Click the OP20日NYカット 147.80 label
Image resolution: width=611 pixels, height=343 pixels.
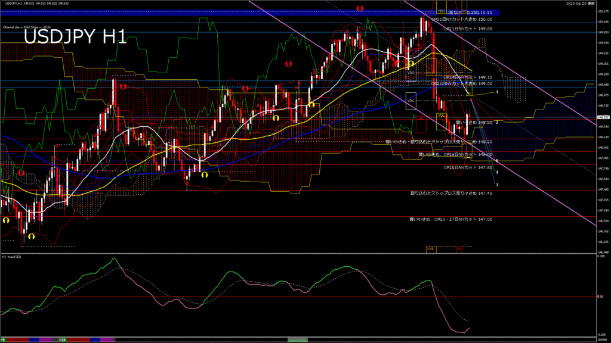coord(468,168)
